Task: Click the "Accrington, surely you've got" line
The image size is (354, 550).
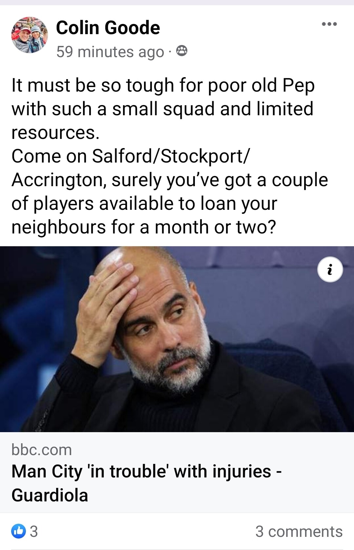Action: pyautogui.click(x=170, y=180)
